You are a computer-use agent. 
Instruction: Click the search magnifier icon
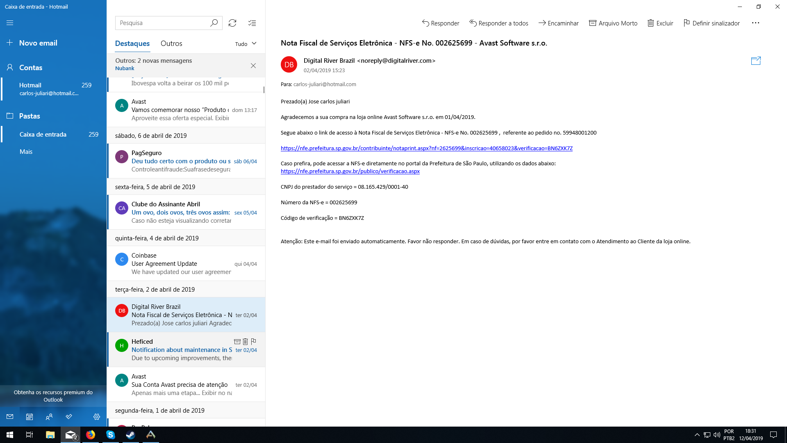[214, 23]
